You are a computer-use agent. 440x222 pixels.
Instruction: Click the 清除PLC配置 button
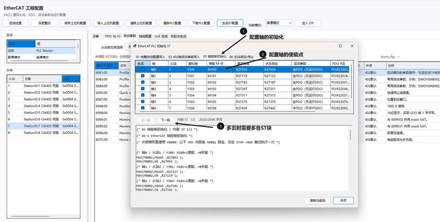172,23
